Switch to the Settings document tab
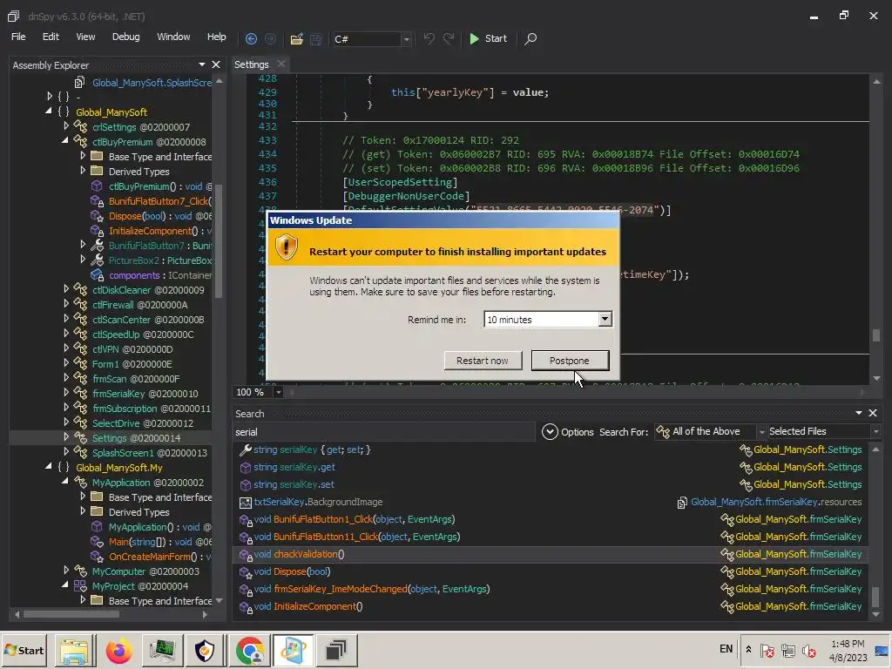This screenshot has height=669, width=892. coord(252,64)
